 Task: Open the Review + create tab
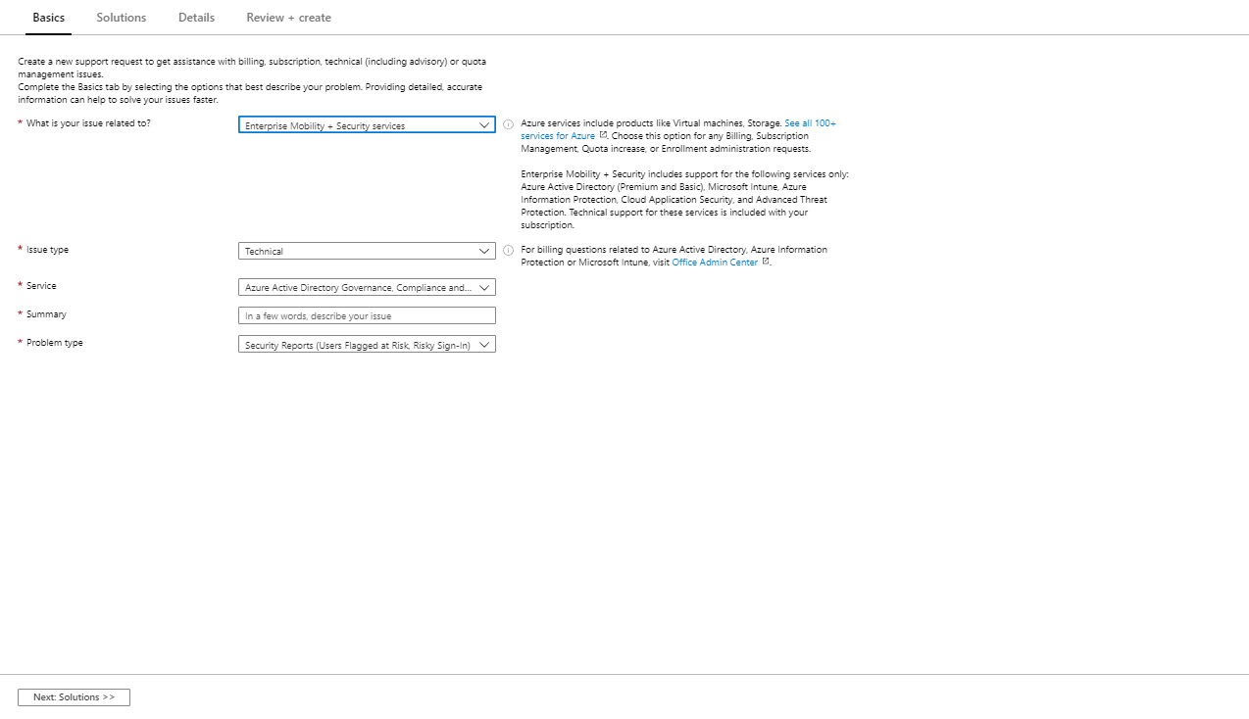tap(288, 18)
